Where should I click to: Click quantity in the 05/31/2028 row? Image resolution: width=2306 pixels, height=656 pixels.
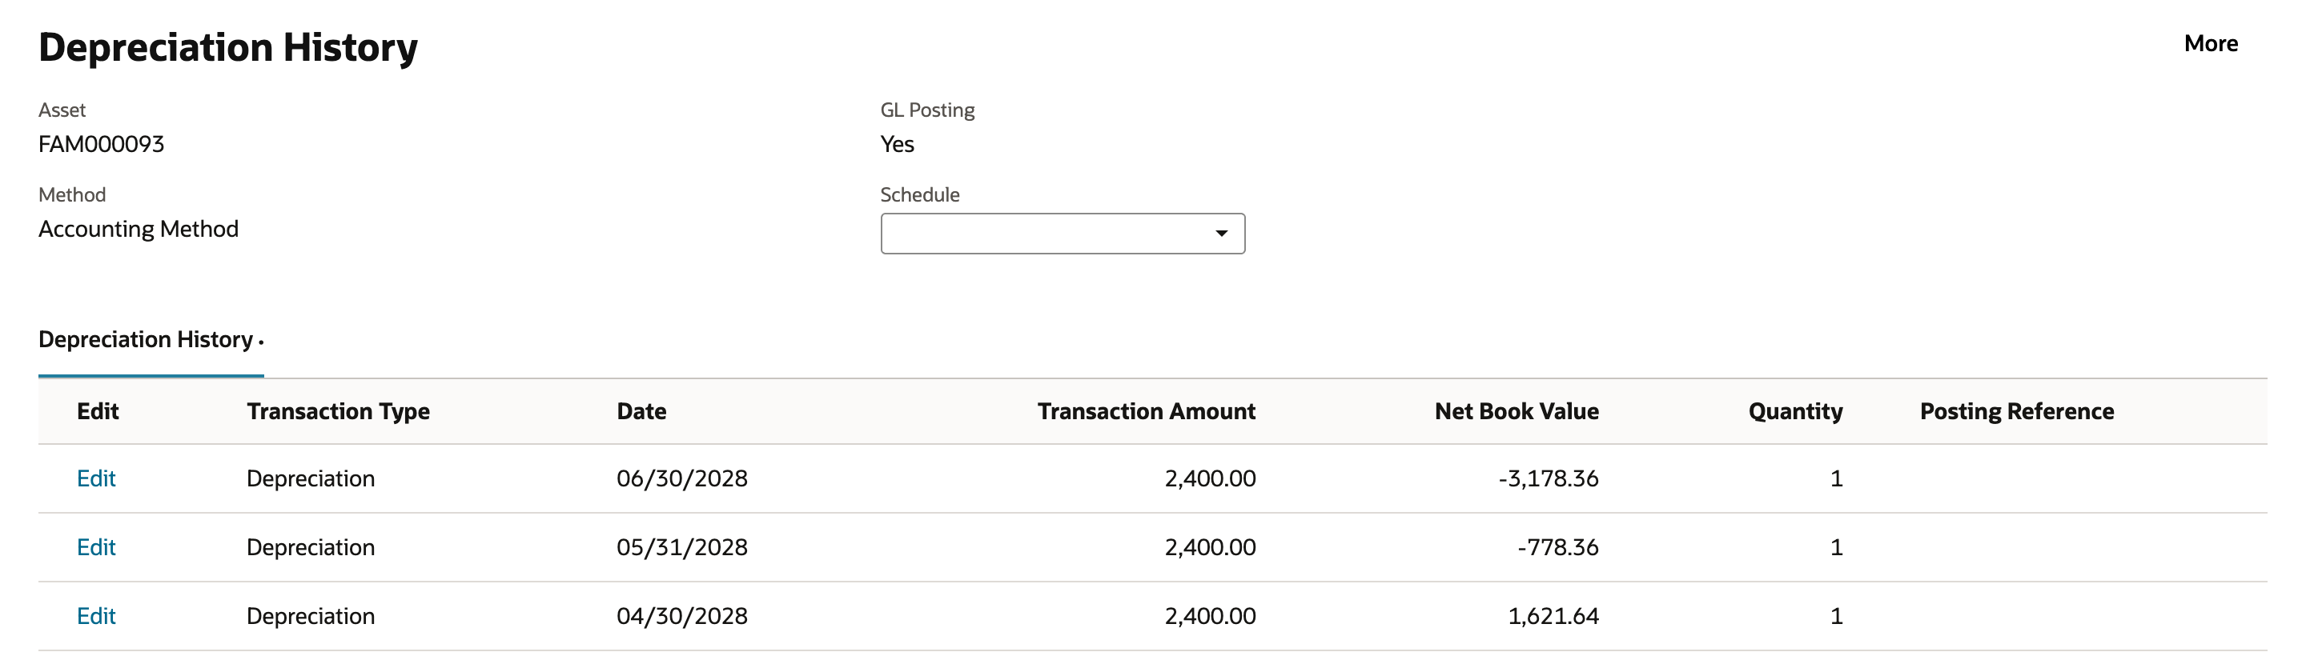click(x=1836, y=547)
